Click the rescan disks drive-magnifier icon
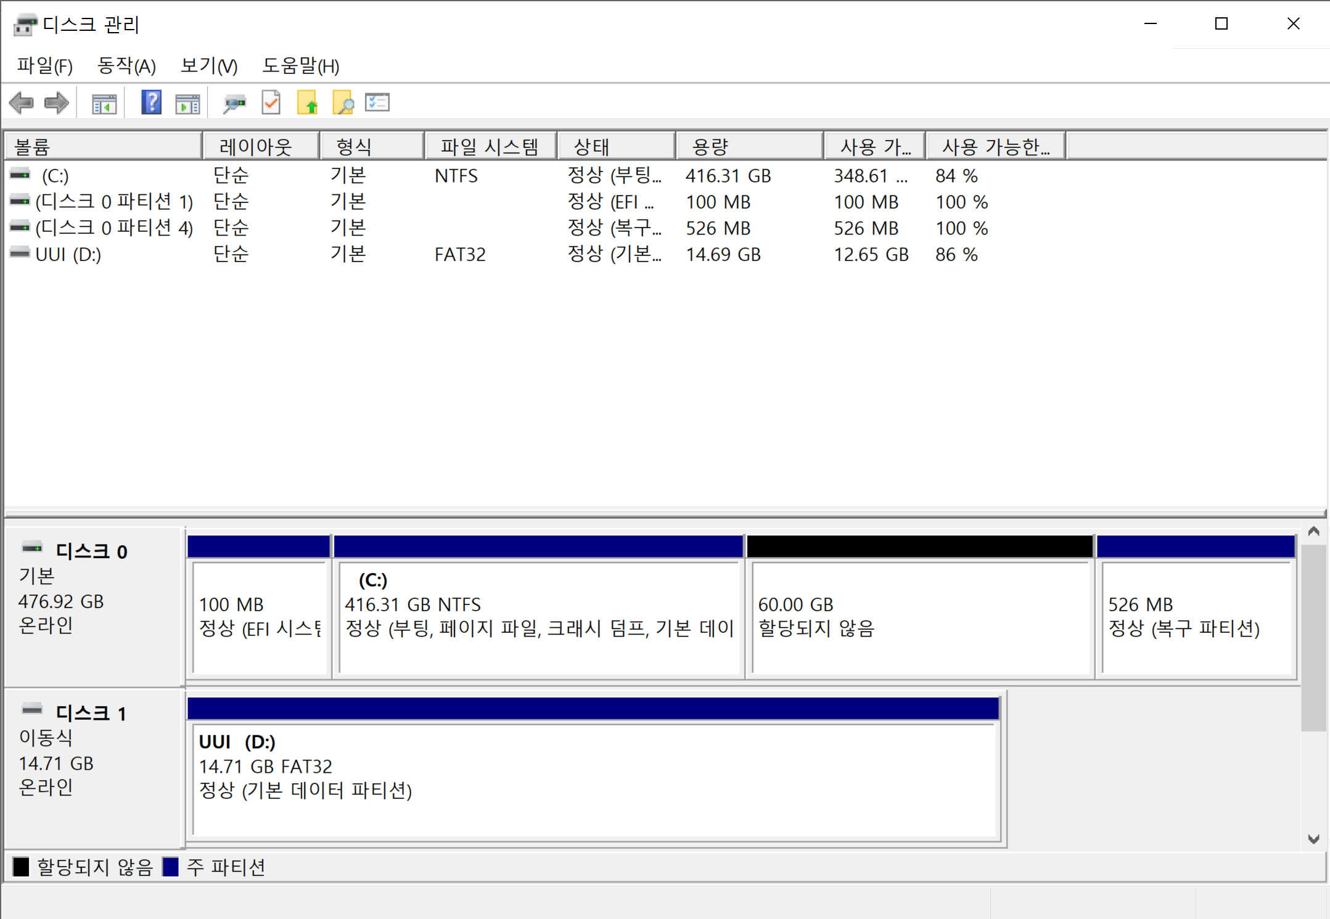The width and height of the screenshot is (1330, 919). tap(234, 103)
